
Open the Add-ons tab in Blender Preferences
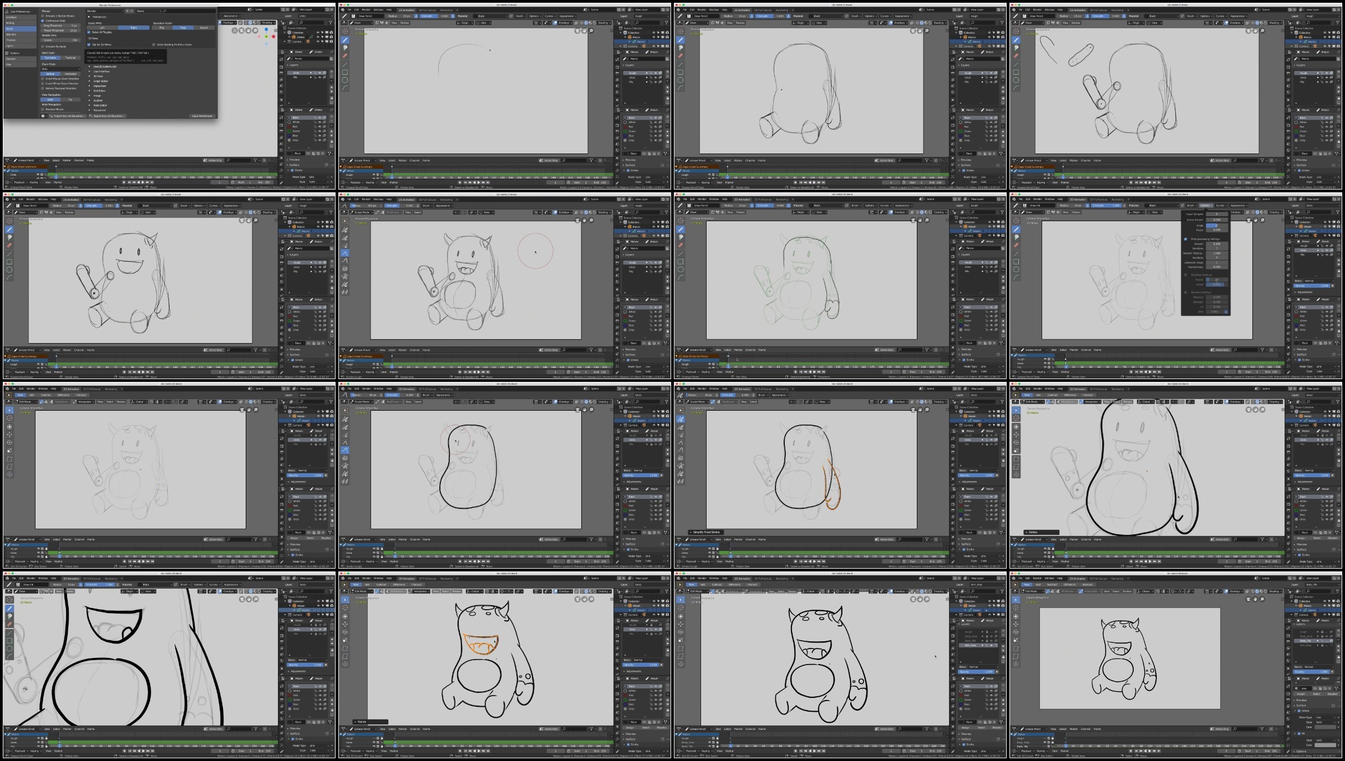point(19,34)
